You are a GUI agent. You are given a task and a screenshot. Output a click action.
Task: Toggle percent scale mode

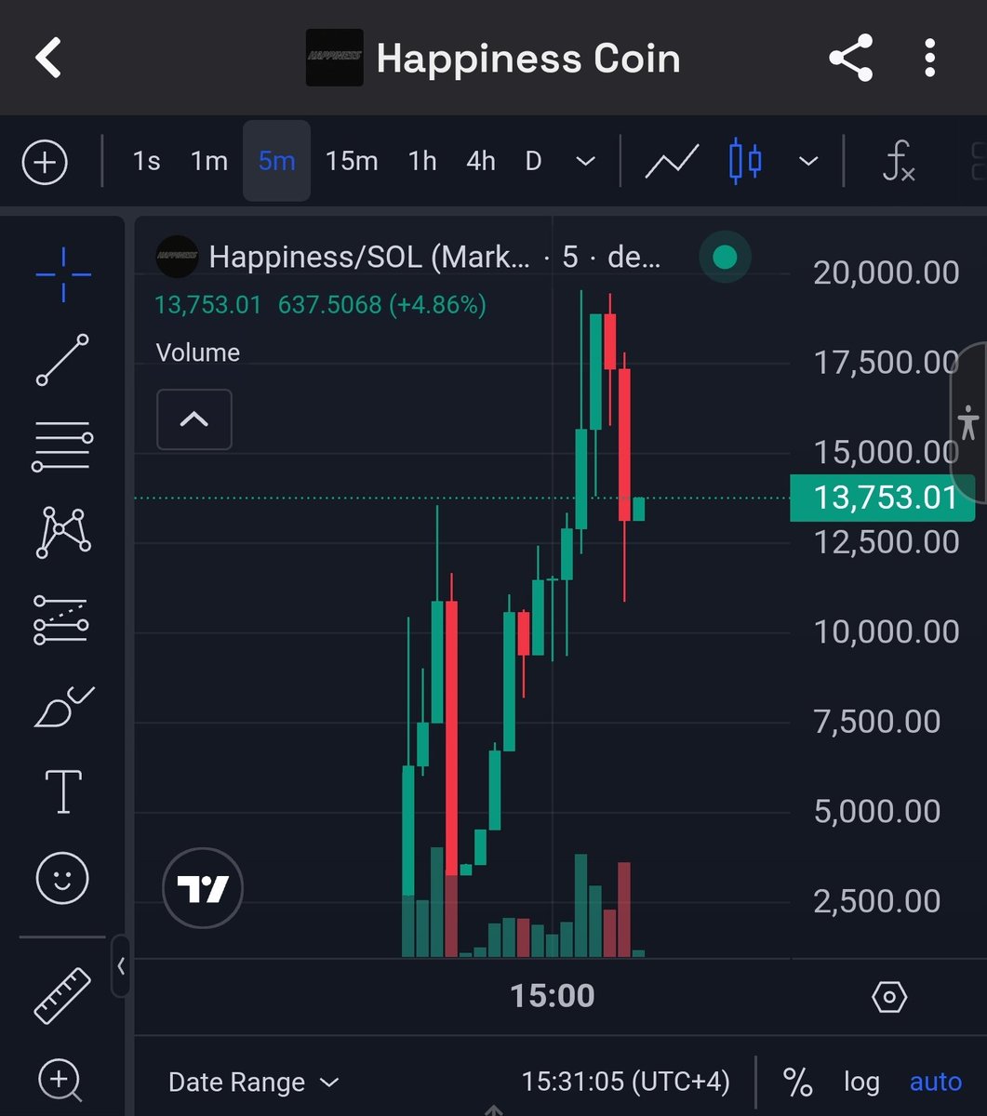tap(797, 1083)
